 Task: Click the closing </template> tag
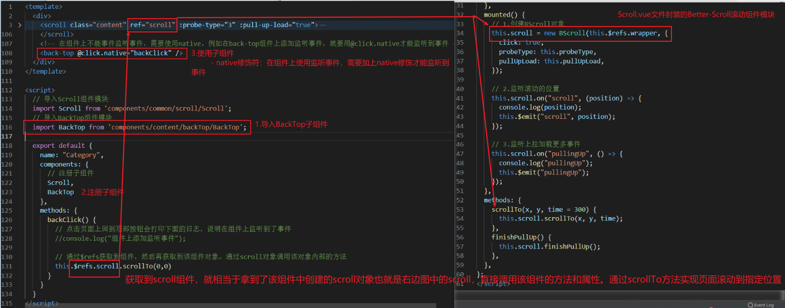46,72
